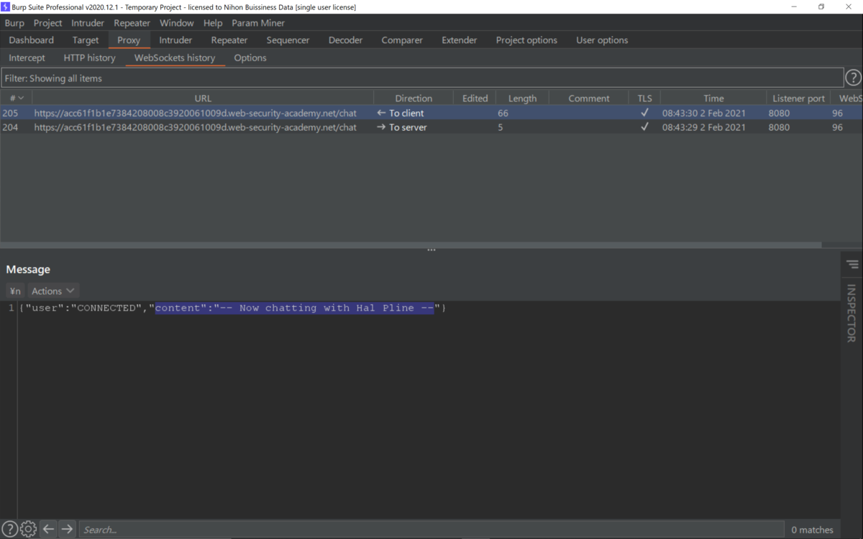Open the HTTP history sub-tab
Image resolution: width=863 pixels, height=539 pixels.
tap(89, 57)
